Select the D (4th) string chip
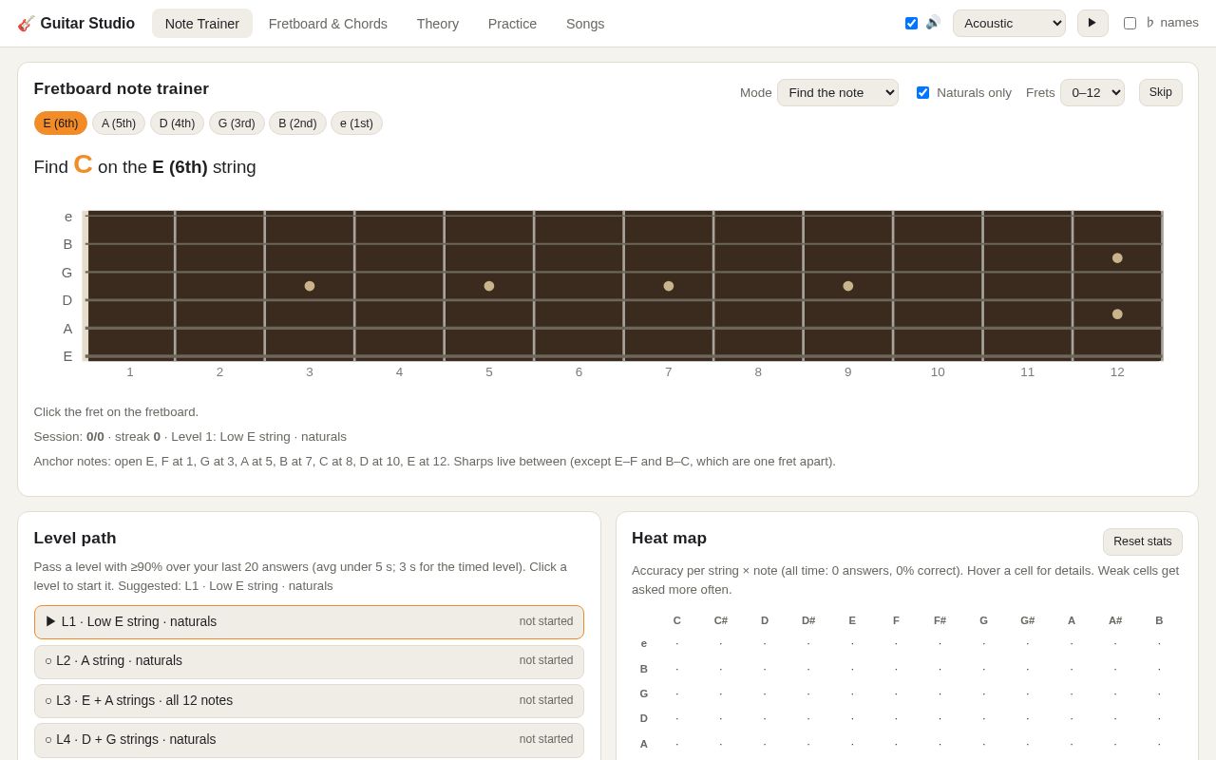 tap(177, 123)
